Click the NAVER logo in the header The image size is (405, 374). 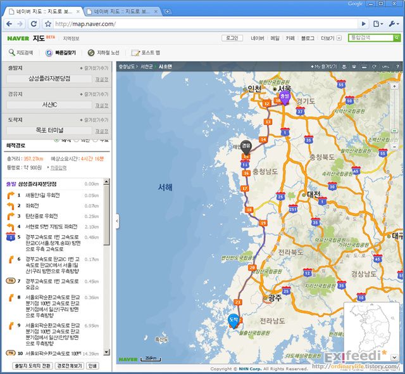[x=18, y=38]
